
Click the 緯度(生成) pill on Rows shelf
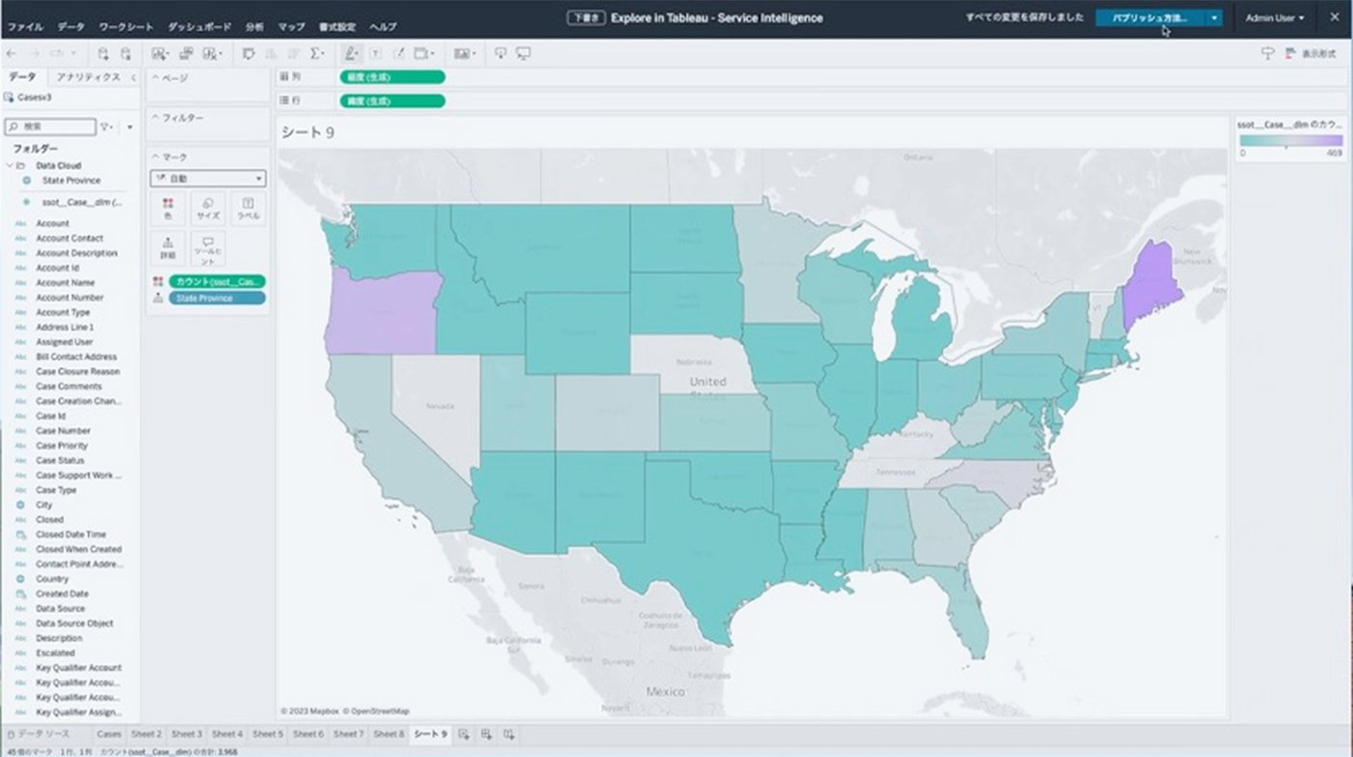point(392,101)
